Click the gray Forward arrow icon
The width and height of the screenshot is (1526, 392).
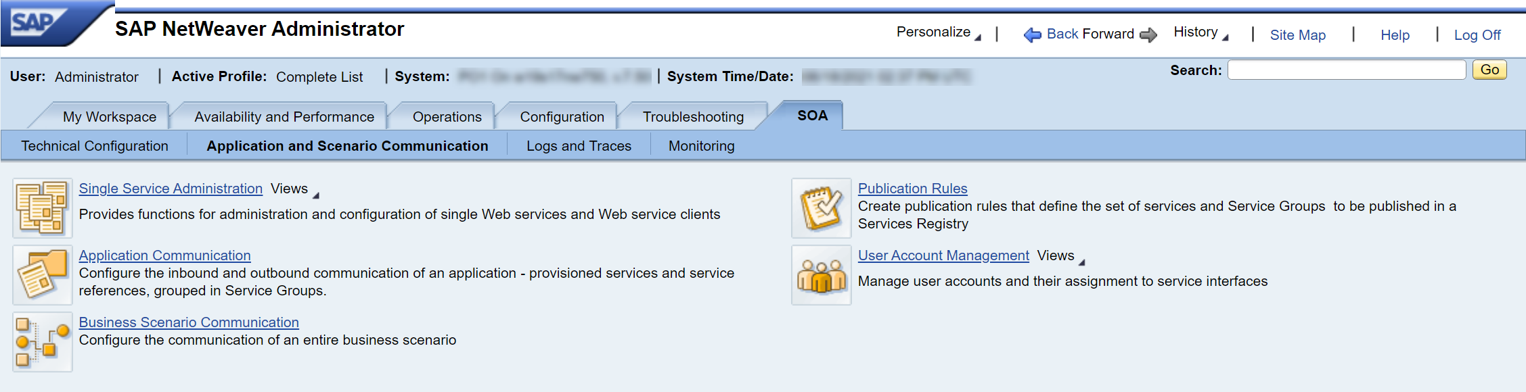coord(1148,34)
